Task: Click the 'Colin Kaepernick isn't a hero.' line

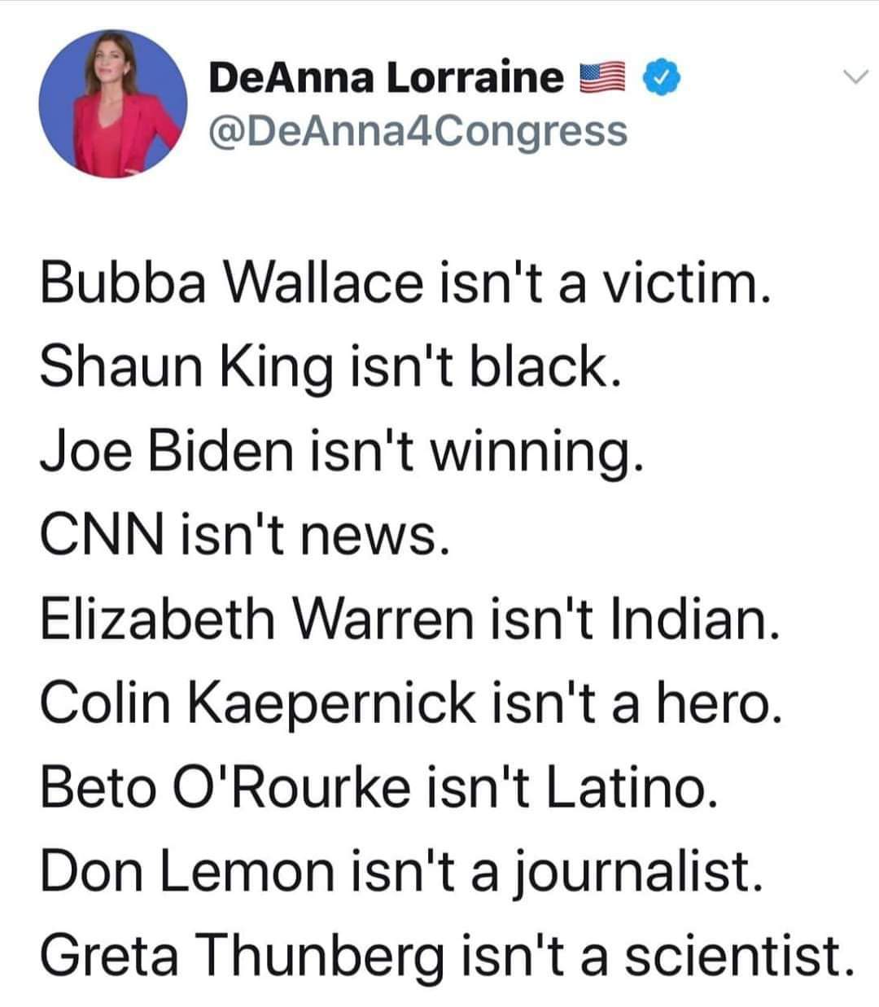Action: pos(413,702)
